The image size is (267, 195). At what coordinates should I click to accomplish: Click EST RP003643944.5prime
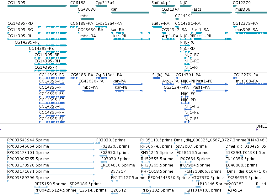point(28,140)
